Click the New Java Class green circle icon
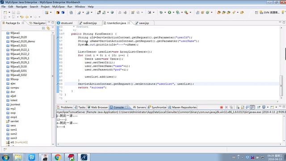Screen dimensions: 286x161 pos(207,13)
